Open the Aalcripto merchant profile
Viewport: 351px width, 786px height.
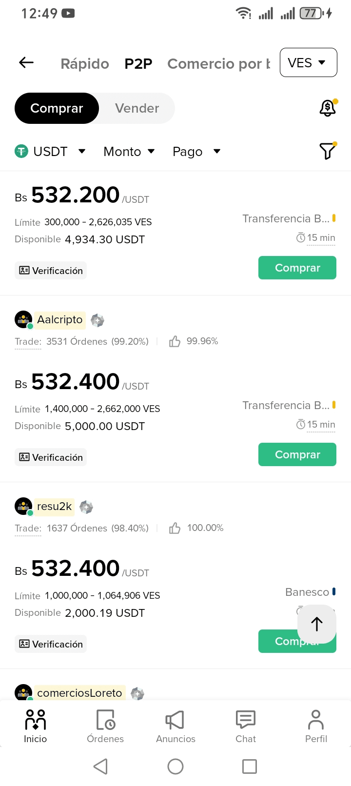[x=60, y=320]
